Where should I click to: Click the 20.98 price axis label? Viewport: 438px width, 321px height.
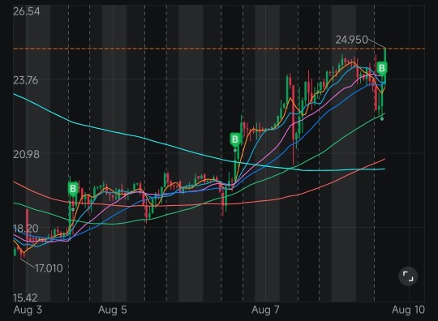click(x=26, y=154)
